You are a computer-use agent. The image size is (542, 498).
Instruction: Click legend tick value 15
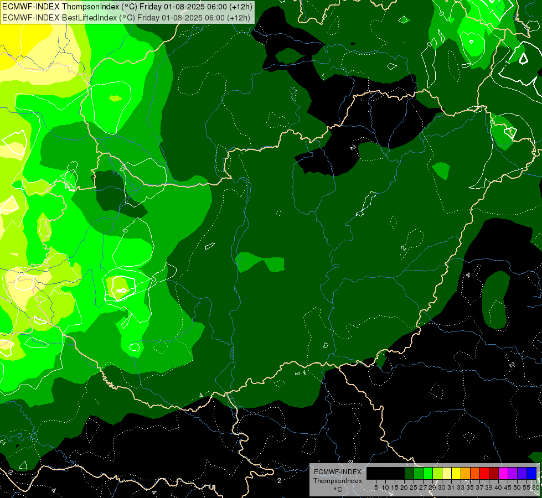pos(395,487)
